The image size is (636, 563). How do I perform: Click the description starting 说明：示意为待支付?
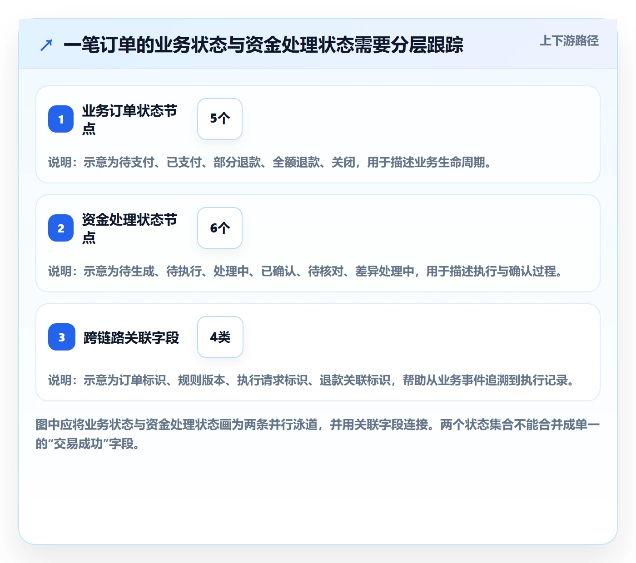point(271,162)
